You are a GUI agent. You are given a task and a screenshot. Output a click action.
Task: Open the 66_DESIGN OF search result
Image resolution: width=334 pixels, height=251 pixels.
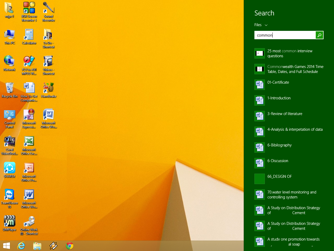(289, 179)
